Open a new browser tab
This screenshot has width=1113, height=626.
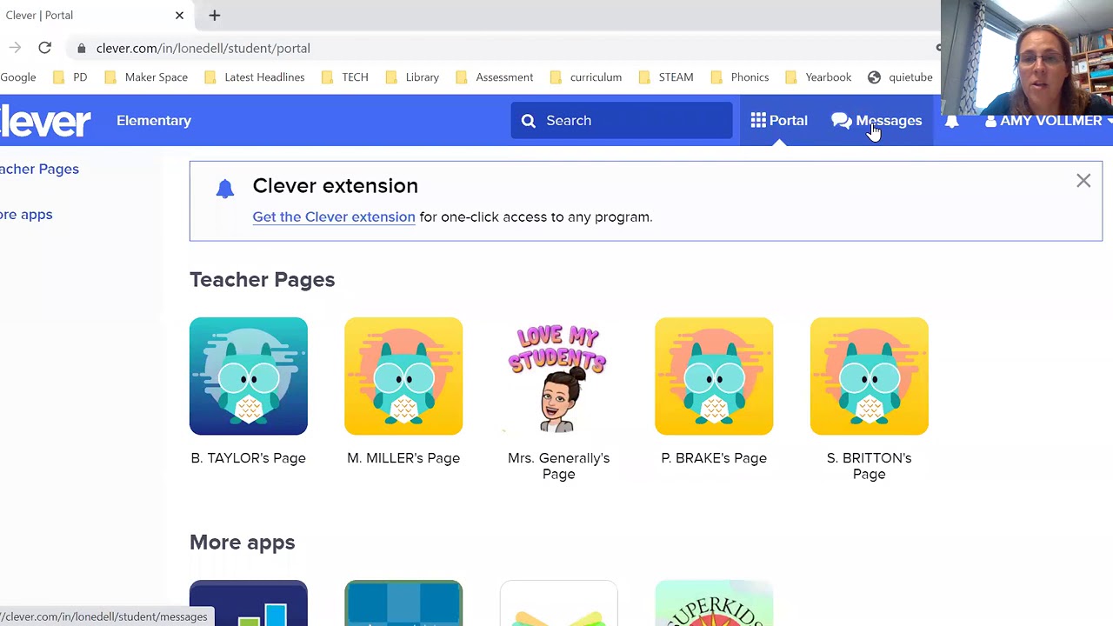pos(215,15)
